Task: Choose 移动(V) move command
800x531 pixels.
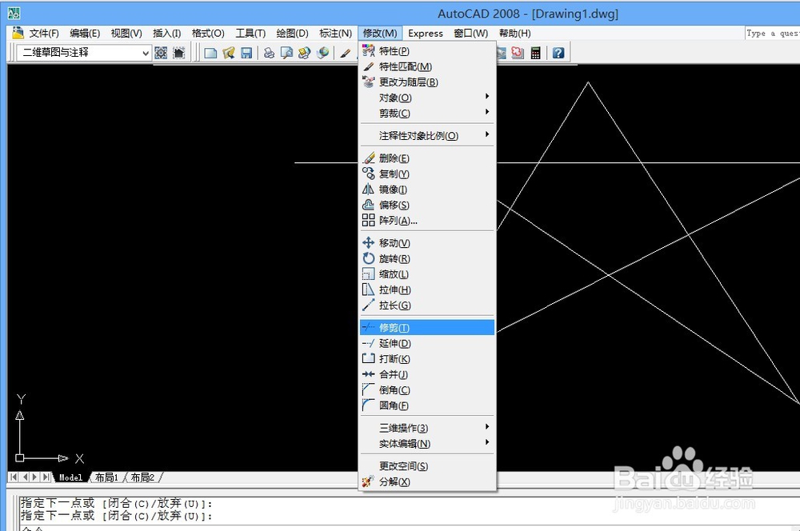Action: coord(427,243)
